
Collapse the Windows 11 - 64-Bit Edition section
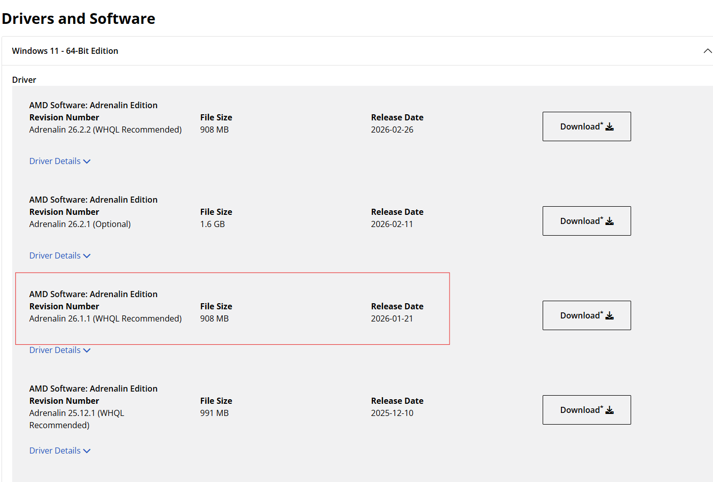click(707, 51)
